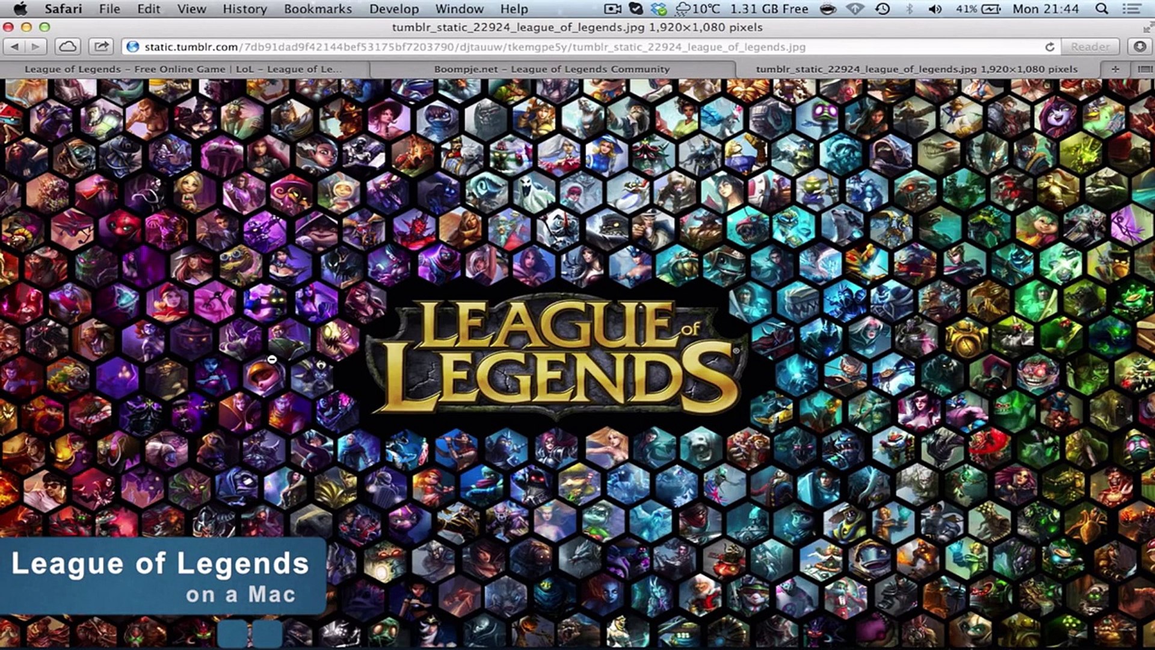Click the 1.31 GB Free memory indicator
The height and width of the screenshot is (650, 1155).
coord(769,8)
